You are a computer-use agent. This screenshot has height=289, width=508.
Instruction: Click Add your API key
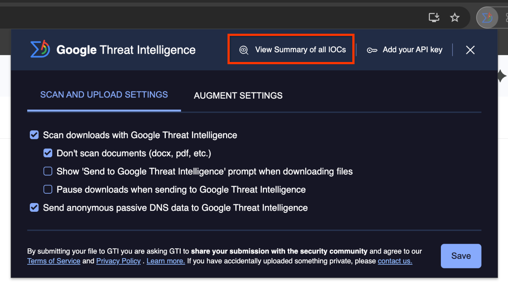405,50
